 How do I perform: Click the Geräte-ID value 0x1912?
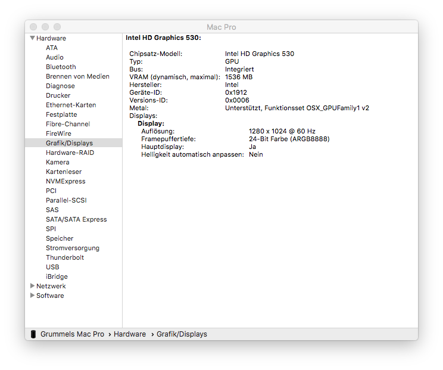point(236,92)
